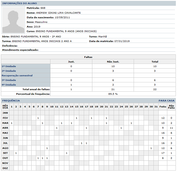
Task: Click the student profile photo placeholder
Action: click(x=13, y=20)
